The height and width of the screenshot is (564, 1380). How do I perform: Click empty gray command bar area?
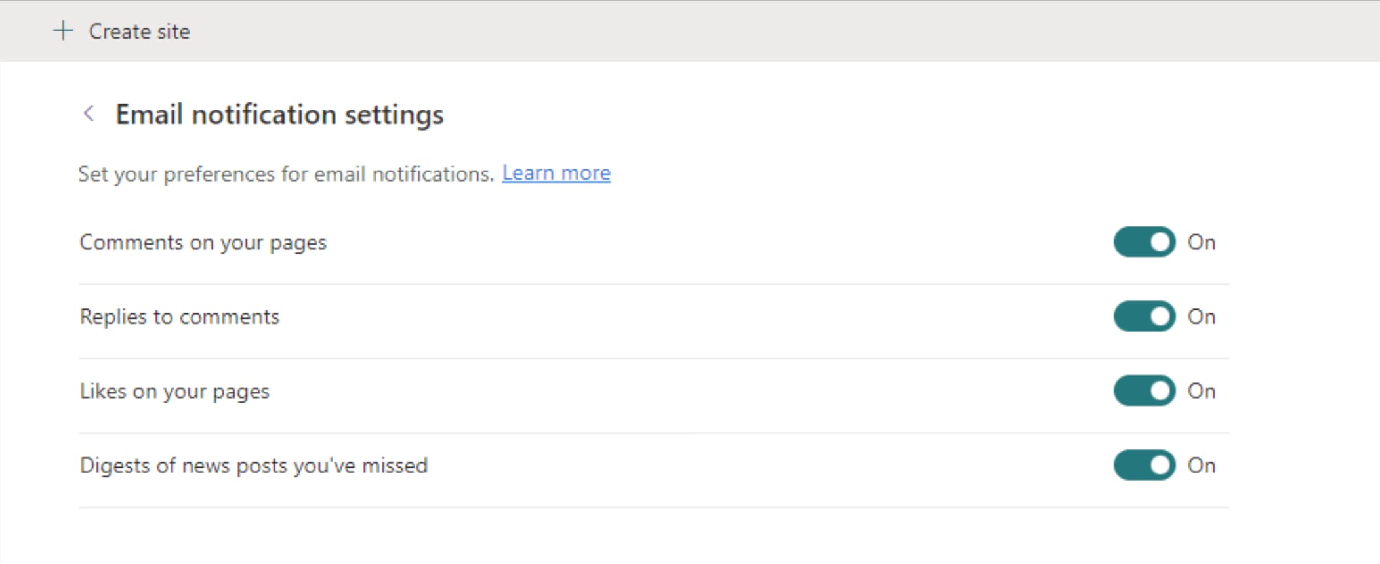tap(721, 31)
